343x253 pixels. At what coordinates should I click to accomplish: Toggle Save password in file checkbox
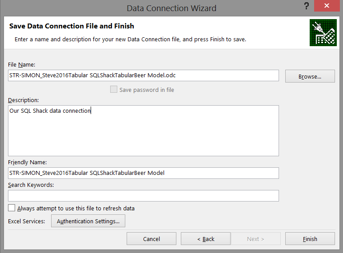(x=113, y=90)
